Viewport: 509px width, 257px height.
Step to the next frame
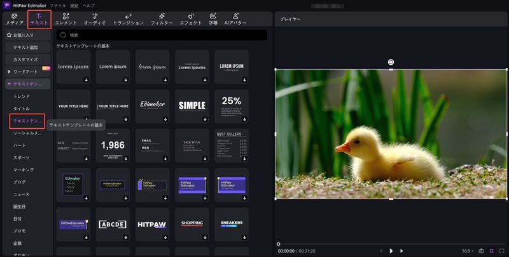[x=401, y=251]
